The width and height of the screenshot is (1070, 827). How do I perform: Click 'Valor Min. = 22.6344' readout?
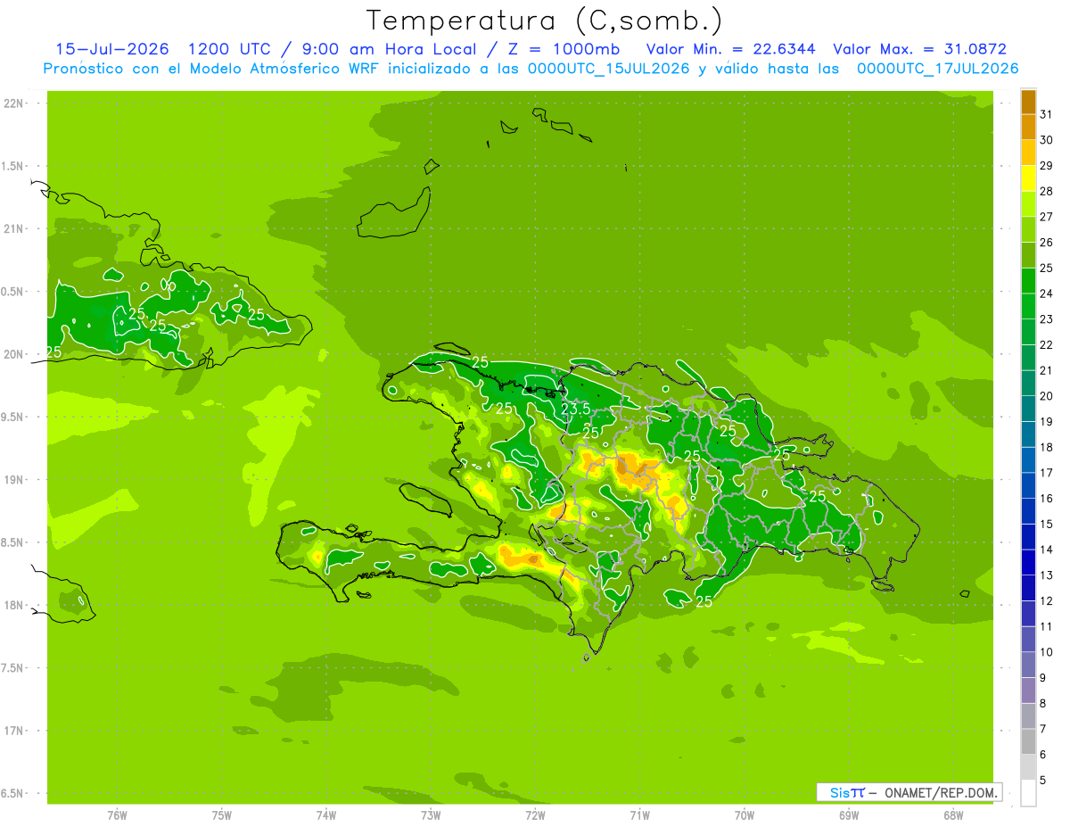729,49
